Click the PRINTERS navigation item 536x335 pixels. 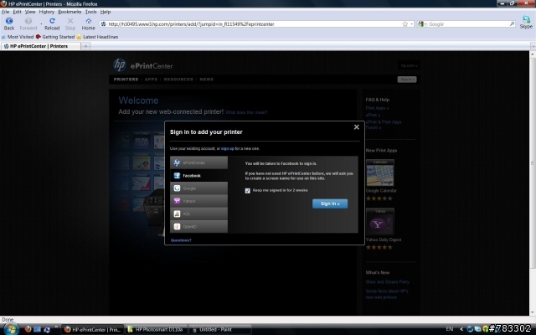pyautogui.click(x=126, y=80)
